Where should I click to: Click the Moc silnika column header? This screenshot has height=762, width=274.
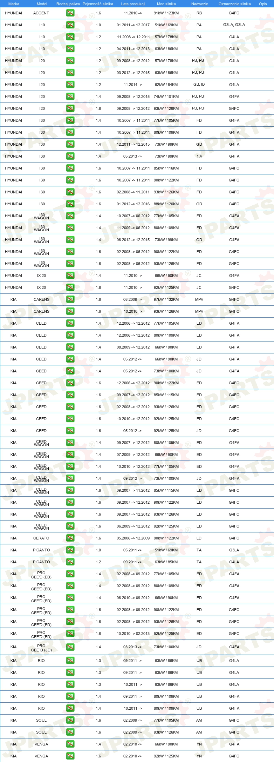(166, 4)
